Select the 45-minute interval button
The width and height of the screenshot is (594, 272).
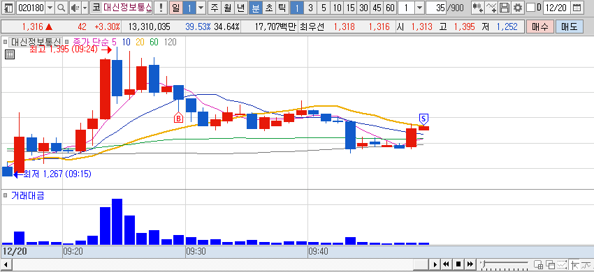tap(377, 7)
